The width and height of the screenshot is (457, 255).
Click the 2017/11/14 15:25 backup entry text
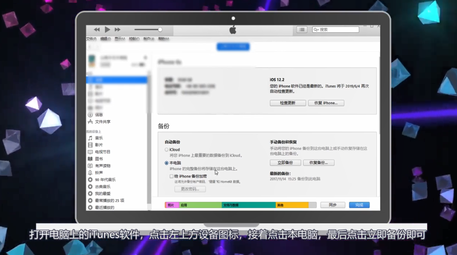[295, 179]
